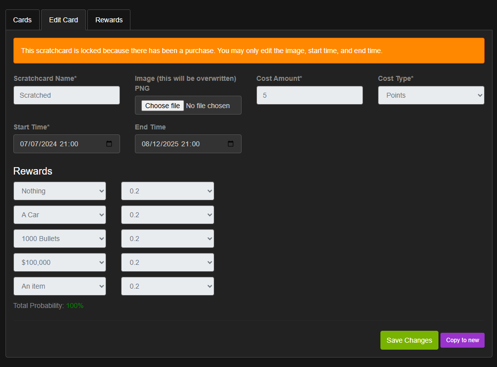
Task: Expand the An item reward dropdown
Action: (60, 286)
